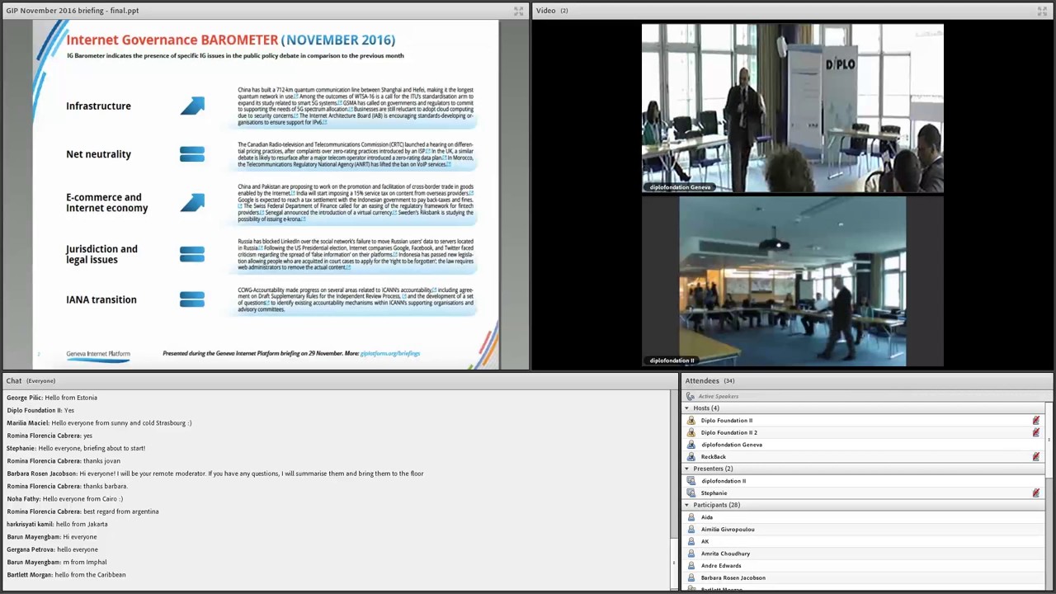
Task: Click Marilia Maciel's Strasbourg chat message
Action: click(x=99, y=423)
